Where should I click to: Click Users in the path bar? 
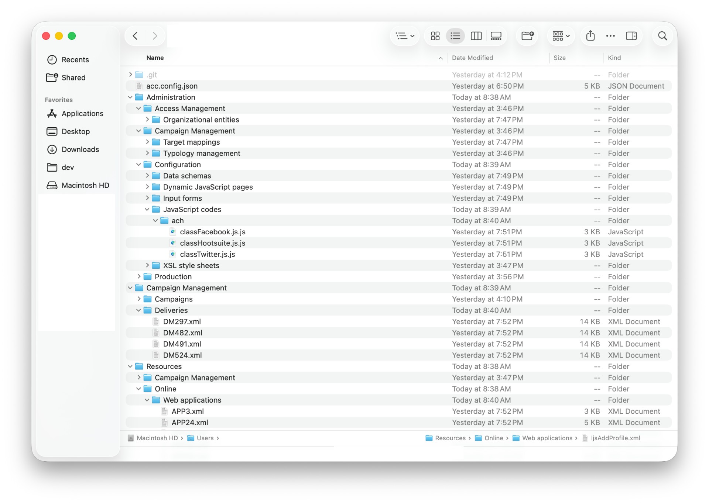point(205,438)
